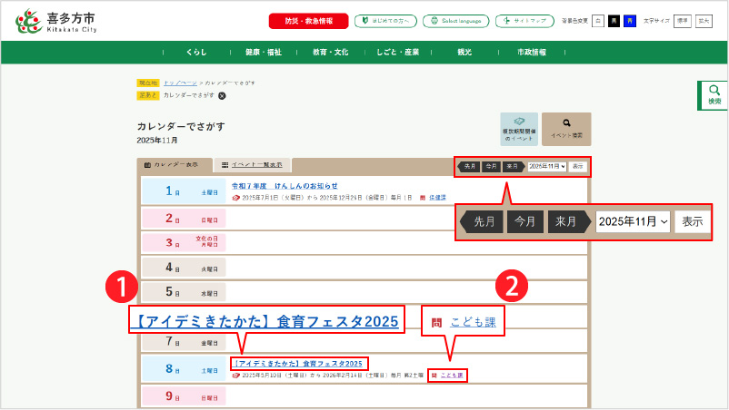Click the Kitakata City logo
This screenshot has width=729, height=410.
(x=56, y=22)
